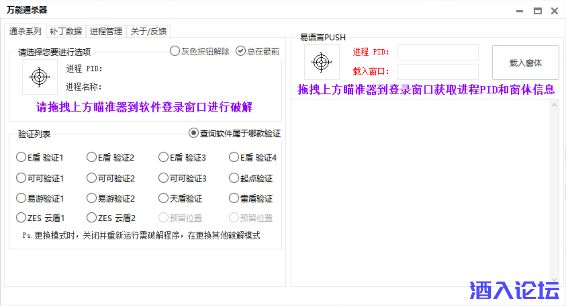Image resolution: width=566 pixels, height=306 pixels.
Task: Close the 万能通杀器 window
Action: (x=554, y=11)
